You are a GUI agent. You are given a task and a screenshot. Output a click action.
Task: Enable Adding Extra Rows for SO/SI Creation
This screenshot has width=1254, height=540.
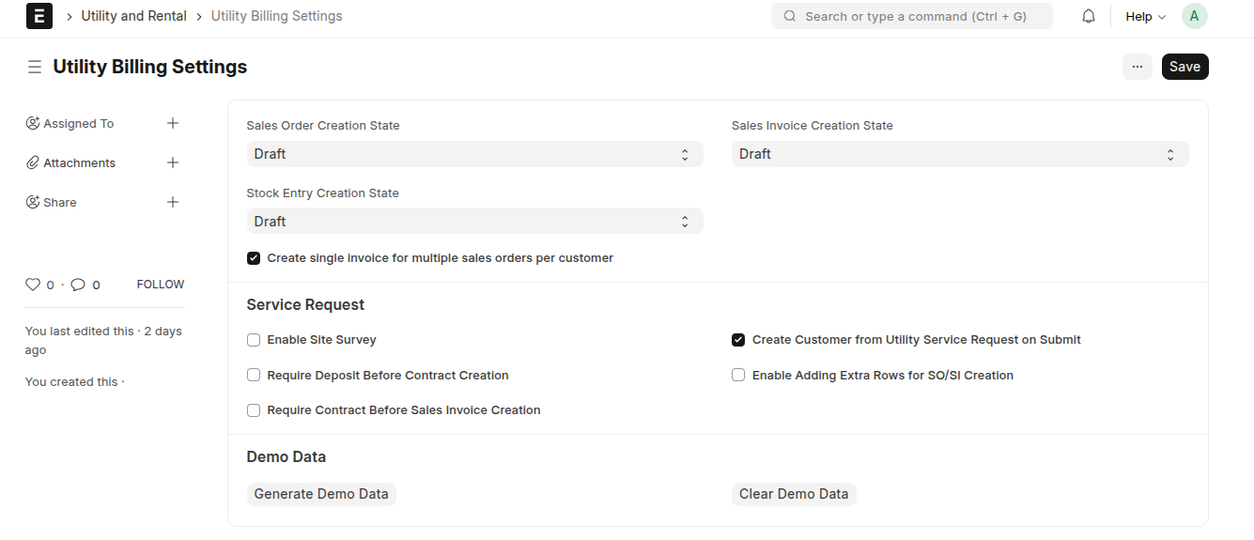(738, 375)
